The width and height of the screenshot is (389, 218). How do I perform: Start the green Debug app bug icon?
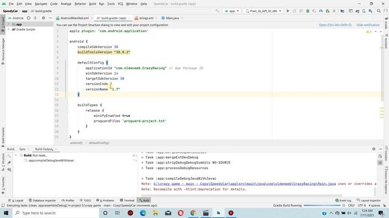point(308,11)
